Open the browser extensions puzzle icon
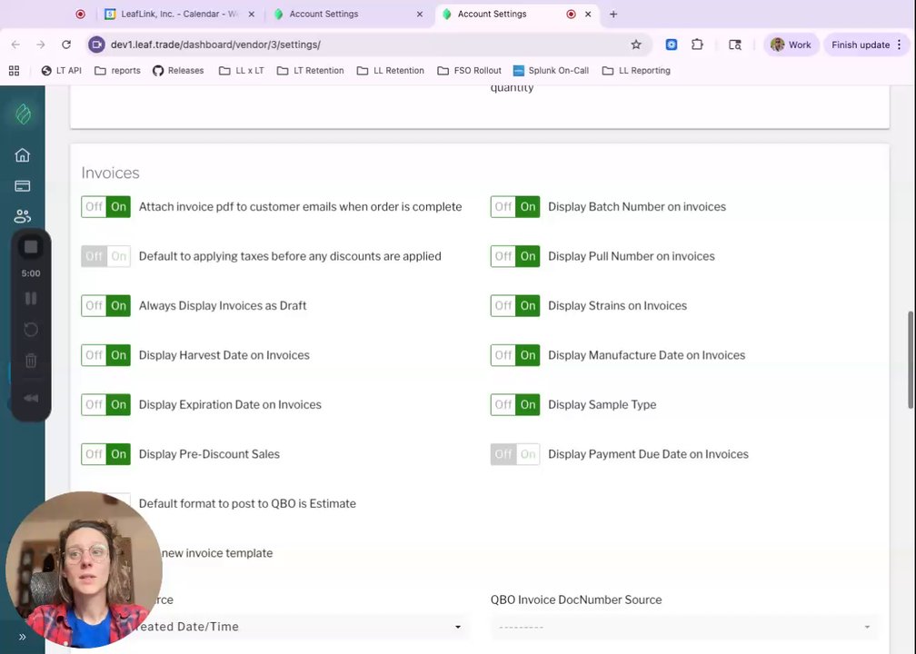 (697, 45)
